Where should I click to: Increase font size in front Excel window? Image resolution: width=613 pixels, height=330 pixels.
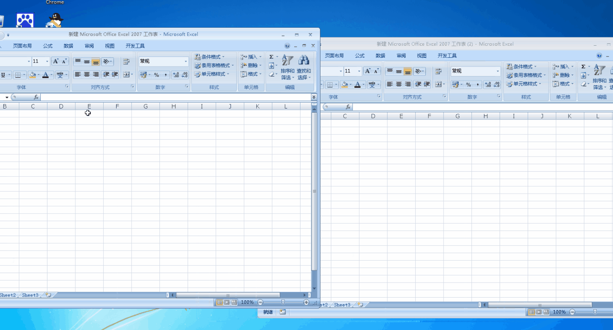pyautogui.click(x=56, y=62)
